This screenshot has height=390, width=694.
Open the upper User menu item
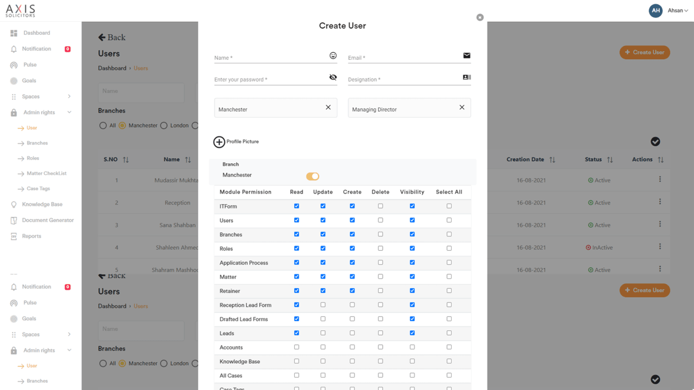click(x=31, y=128)
